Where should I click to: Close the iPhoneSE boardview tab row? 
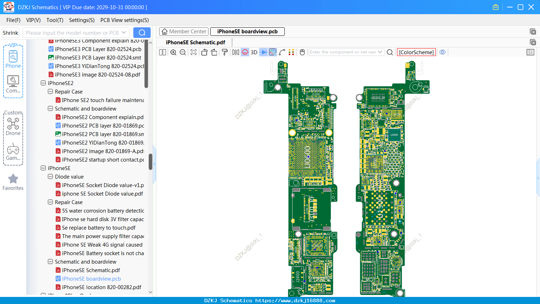[x=533, y=32]
